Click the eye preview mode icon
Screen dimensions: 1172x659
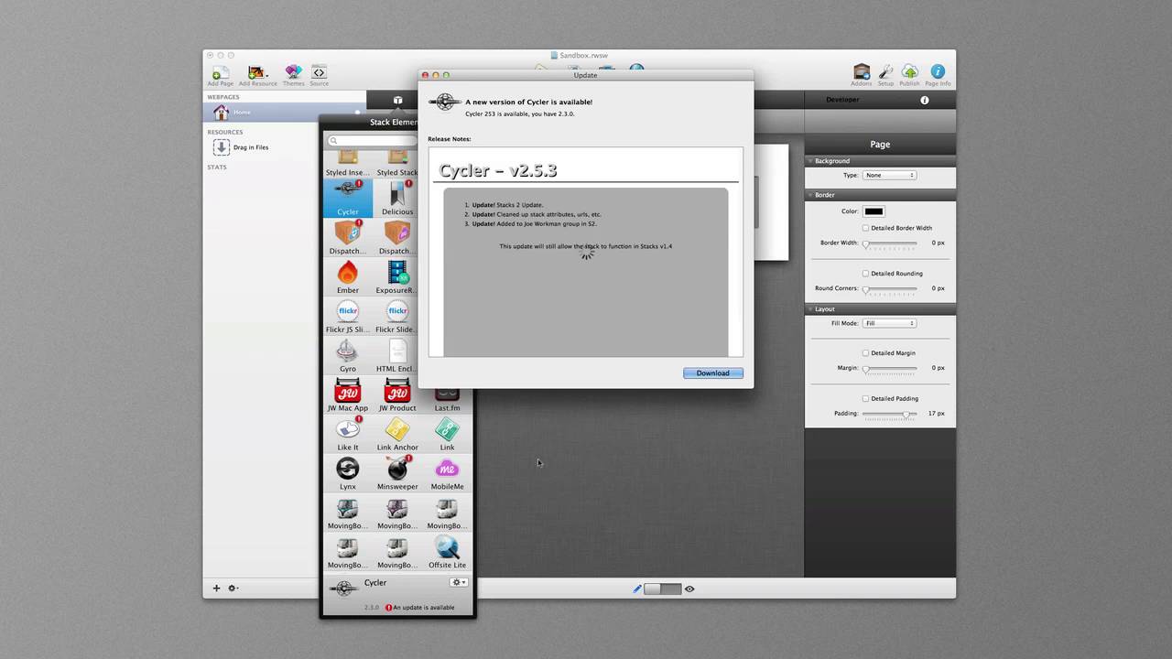tap(689, 589)
